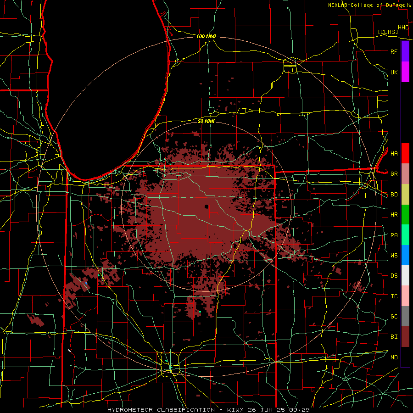This screenshot has width=413, height=413.
Task: Click the 'RF' legend label text
Action: click(x=394, y=51)
